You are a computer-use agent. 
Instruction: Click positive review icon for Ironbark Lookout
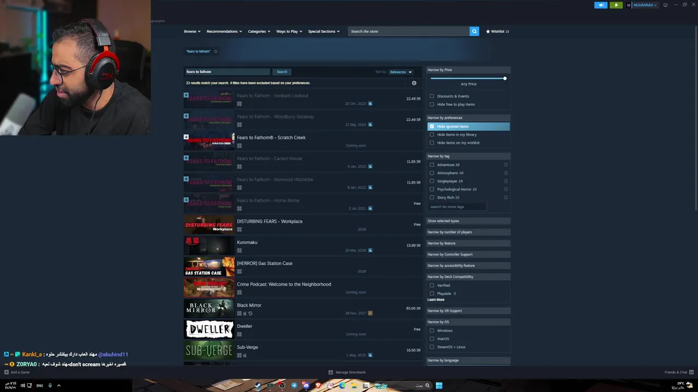370,103
